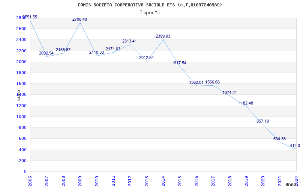Click the 2018 x-axis year label

[x=230, y=181]
